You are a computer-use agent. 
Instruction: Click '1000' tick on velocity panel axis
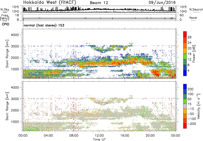(x=15, y=122)
